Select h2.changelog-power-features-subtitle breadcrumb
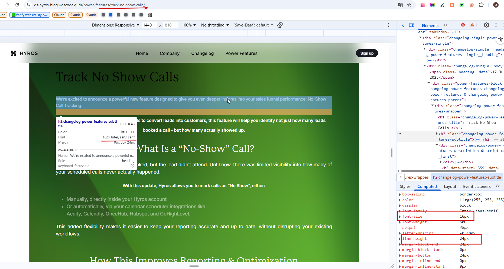 [467, 177]
